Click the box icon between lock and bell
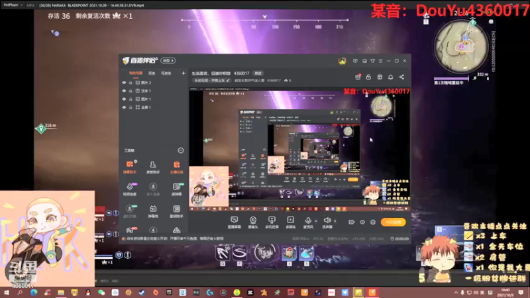This screenshot has width=530, height=298. pyautogui.click(x=380, y=77)
